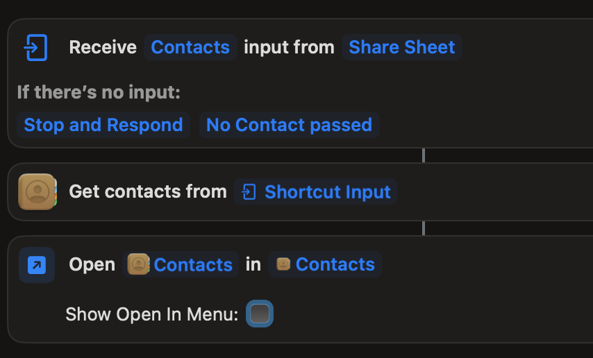Select the Shortcut Input variable text
Image resolution: width=593 pixels, height=358 pixels.
[x=327, y=192]
